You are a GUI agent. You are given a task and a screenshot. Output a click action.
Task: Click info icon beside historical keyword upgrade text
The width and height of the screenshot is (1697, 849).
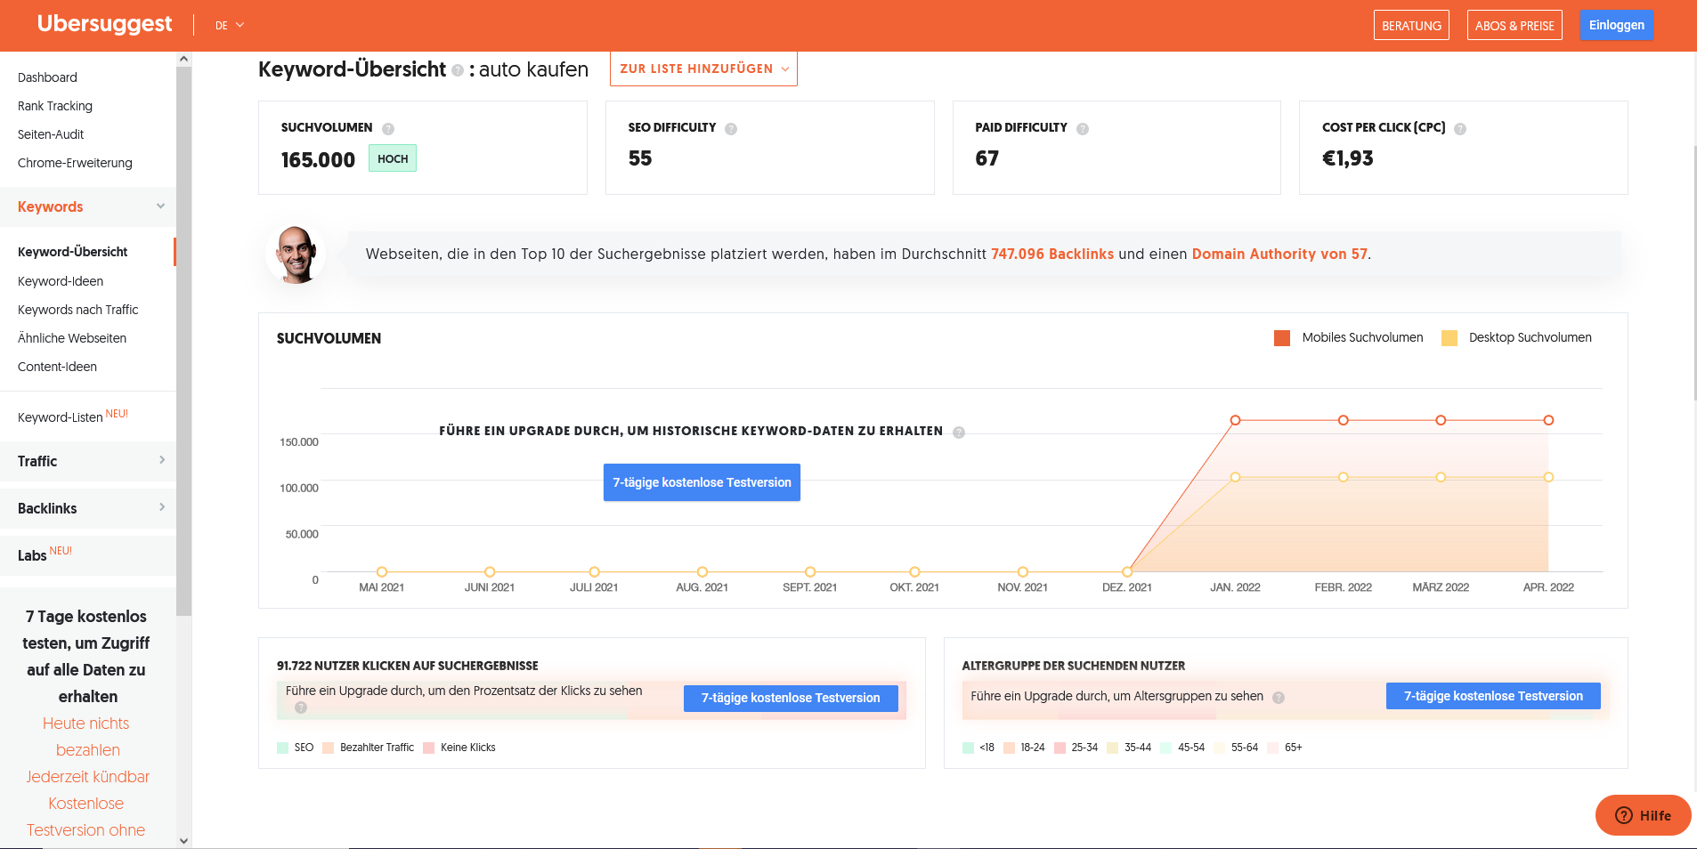point(959,433)
